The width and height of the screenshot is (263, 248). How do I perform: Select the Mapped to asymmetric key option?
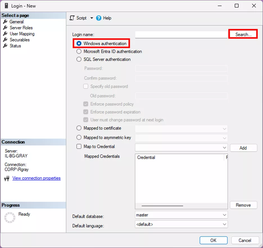tap(79, 138)
